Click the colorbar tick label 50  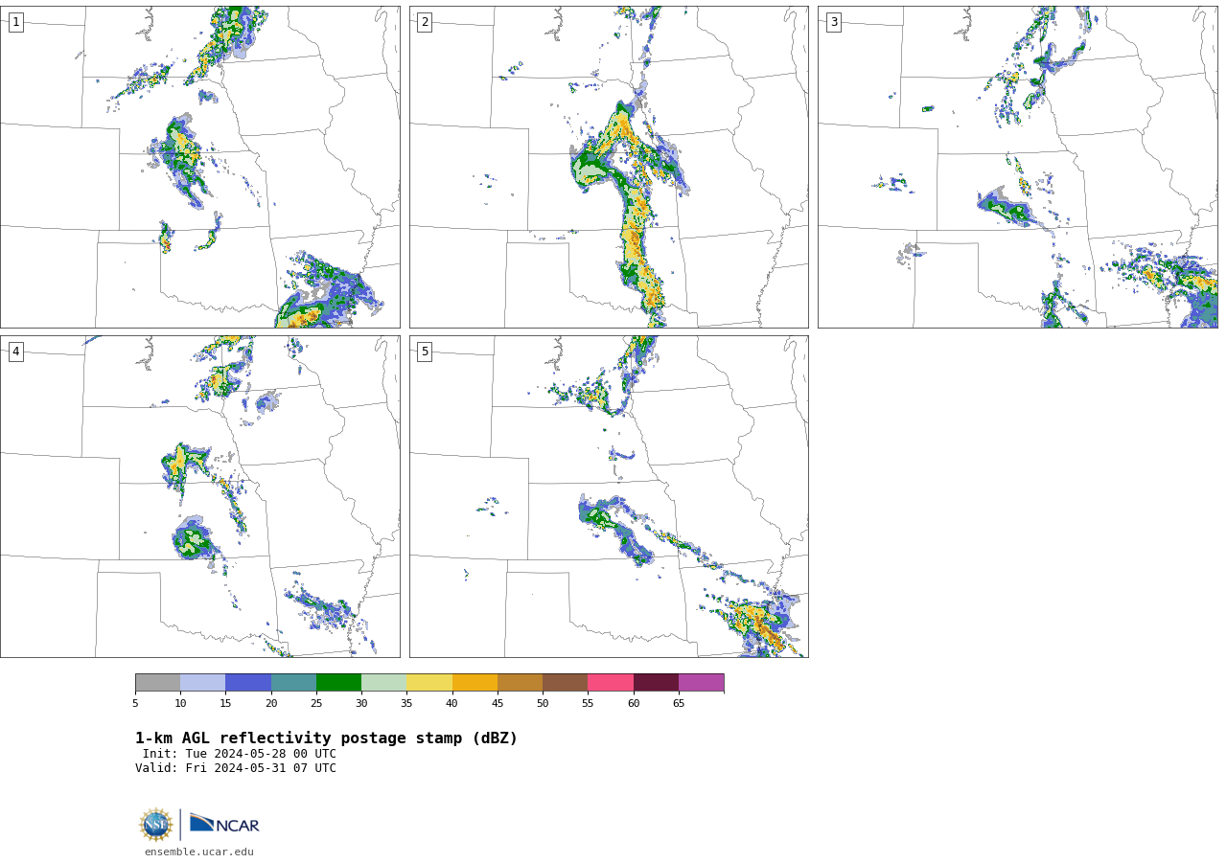pos(543,704)
